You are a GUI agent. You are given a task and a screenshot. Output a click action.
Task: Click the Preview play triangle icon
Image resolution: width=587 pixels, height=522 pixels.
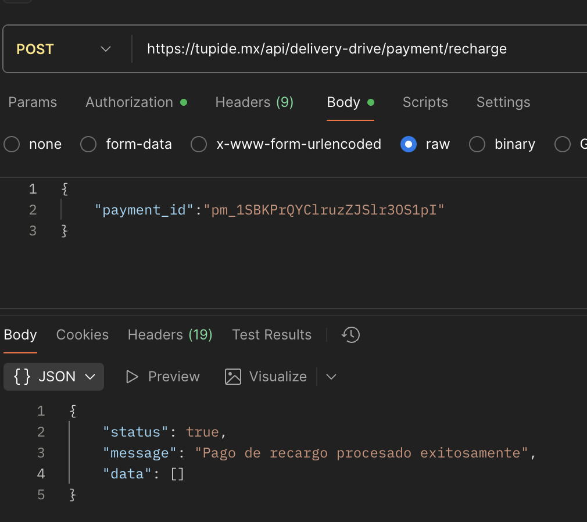[132, 377]
